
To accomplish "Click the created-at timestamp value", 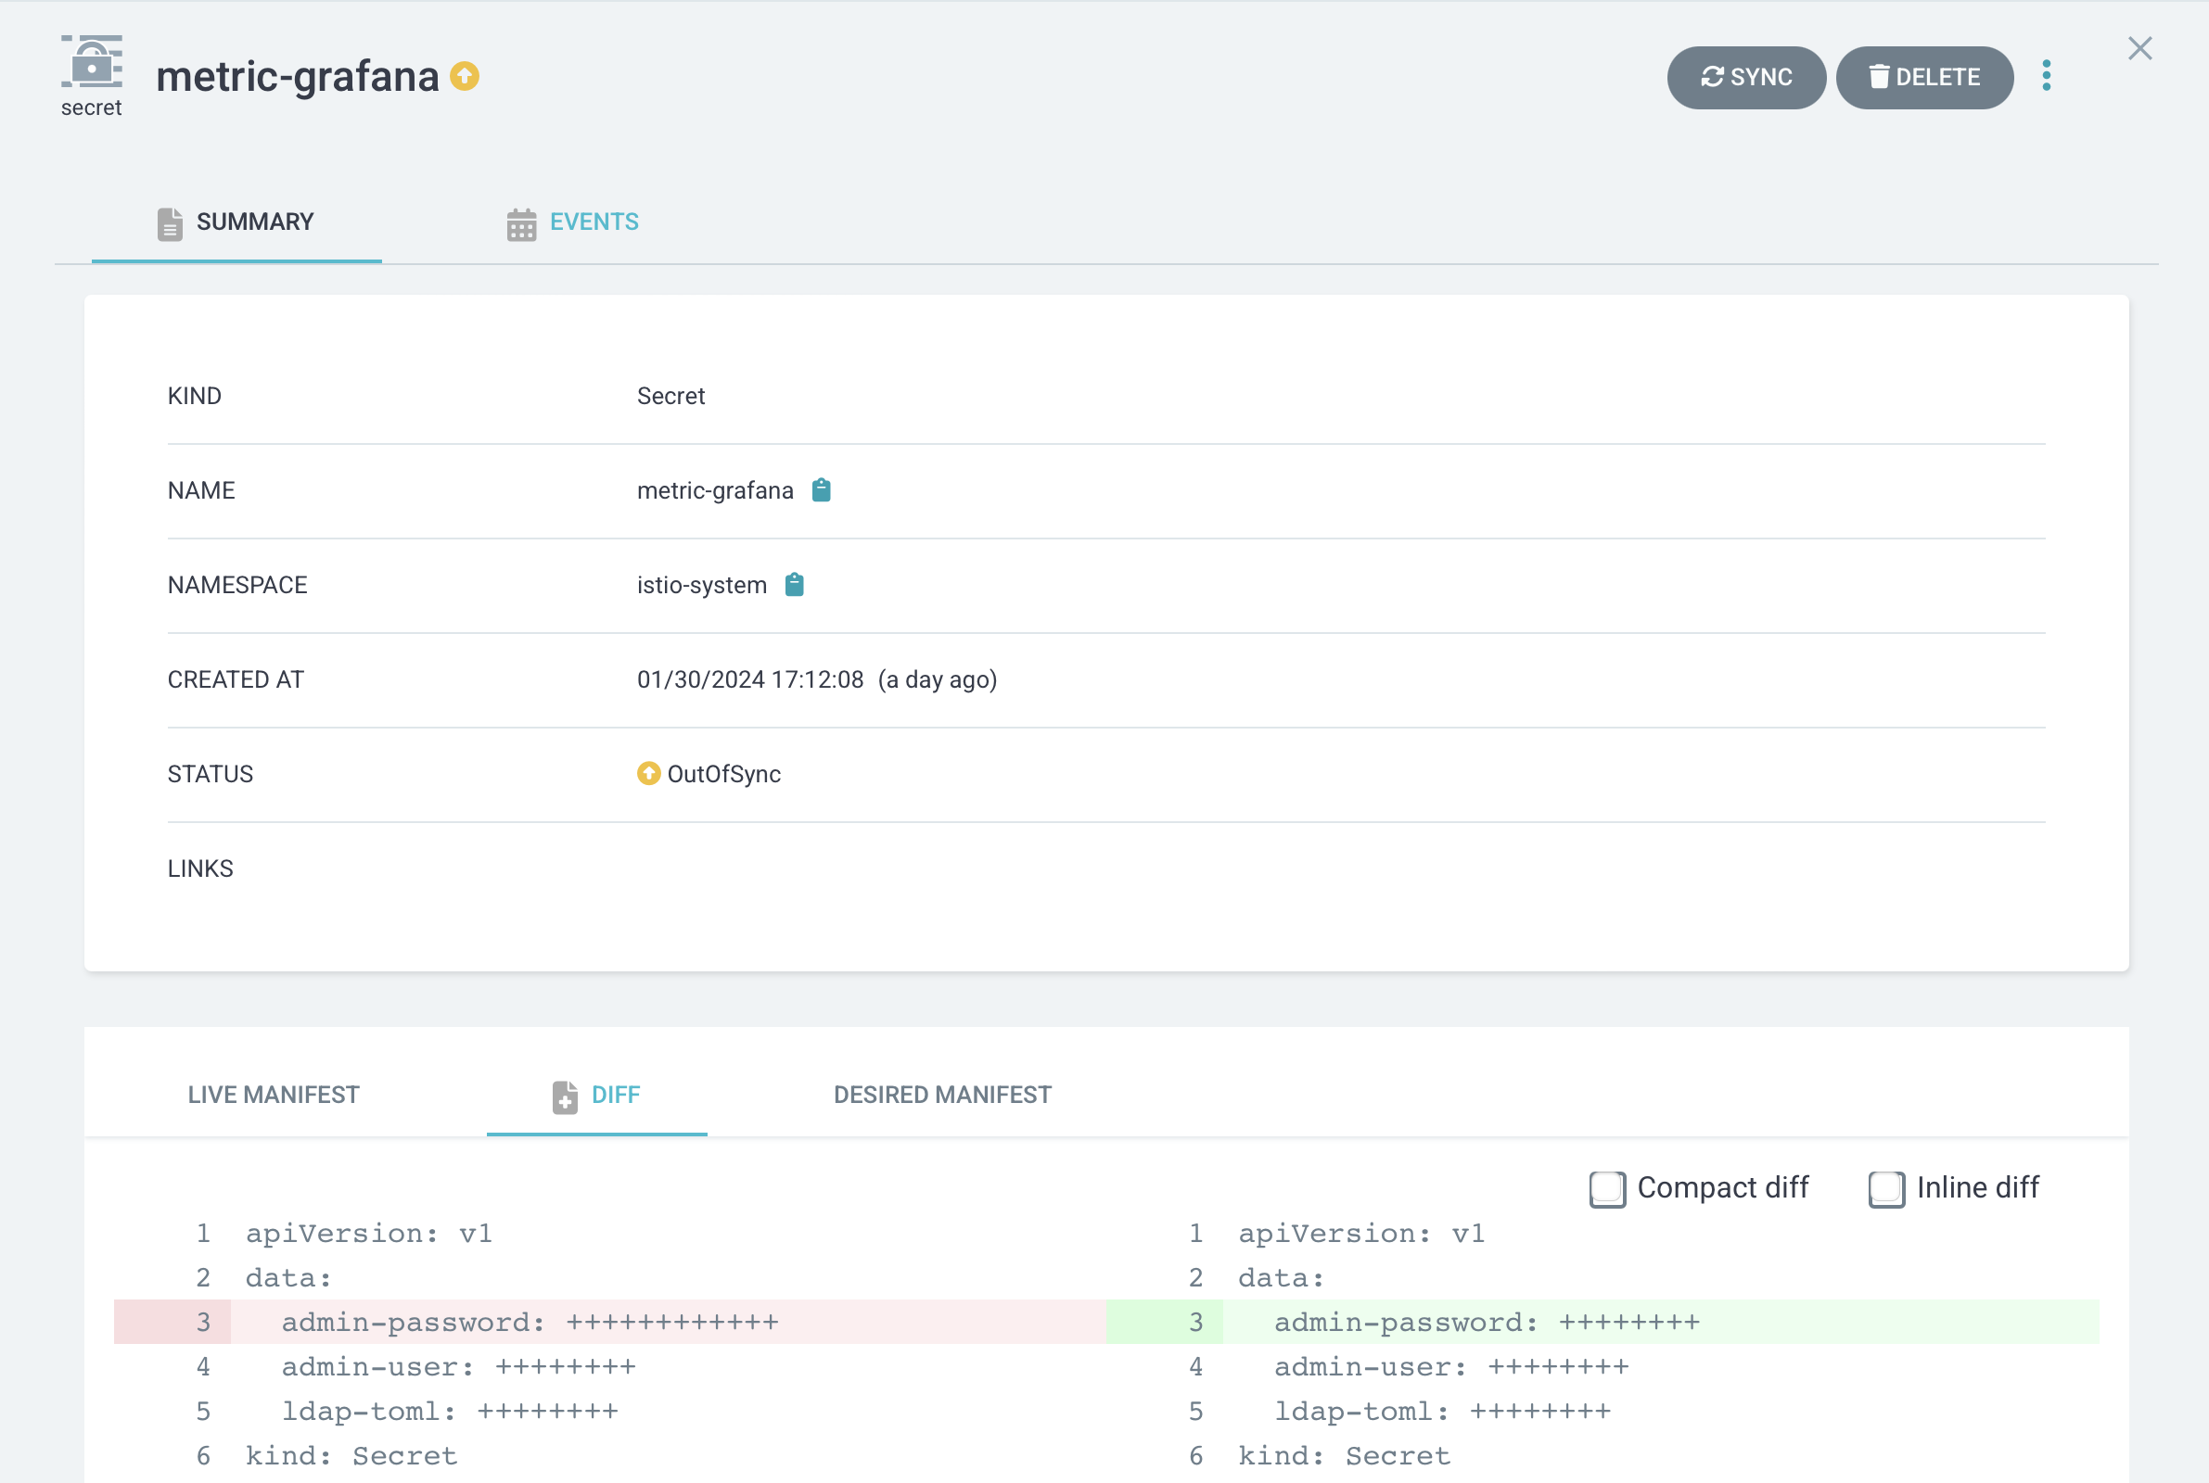I will tap(749, 679).
